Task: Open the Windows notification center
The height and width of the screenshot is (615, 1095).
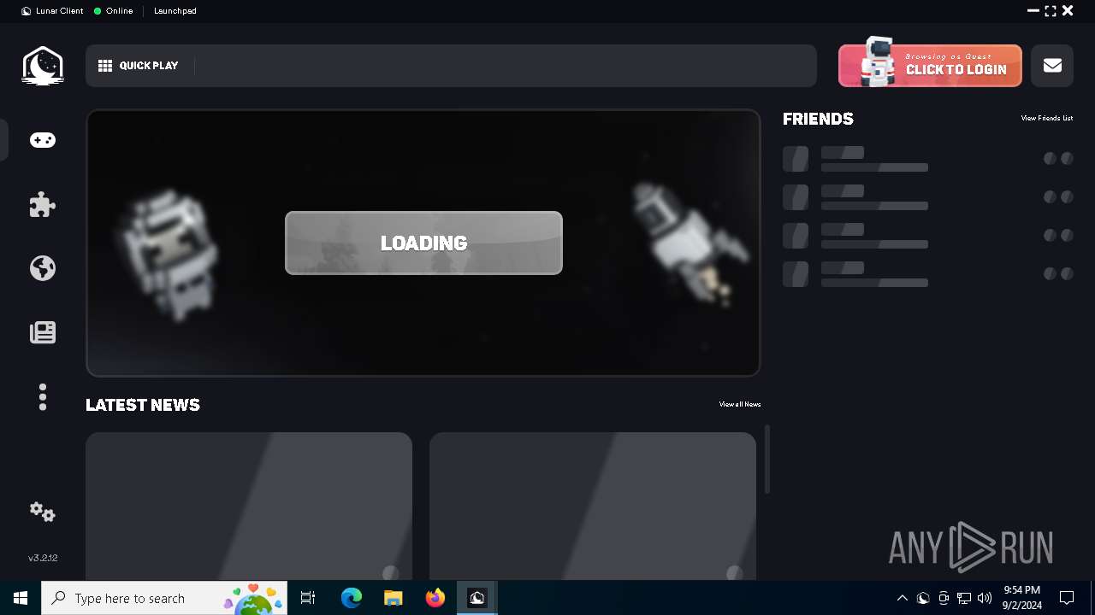Action: point(1067,598)
